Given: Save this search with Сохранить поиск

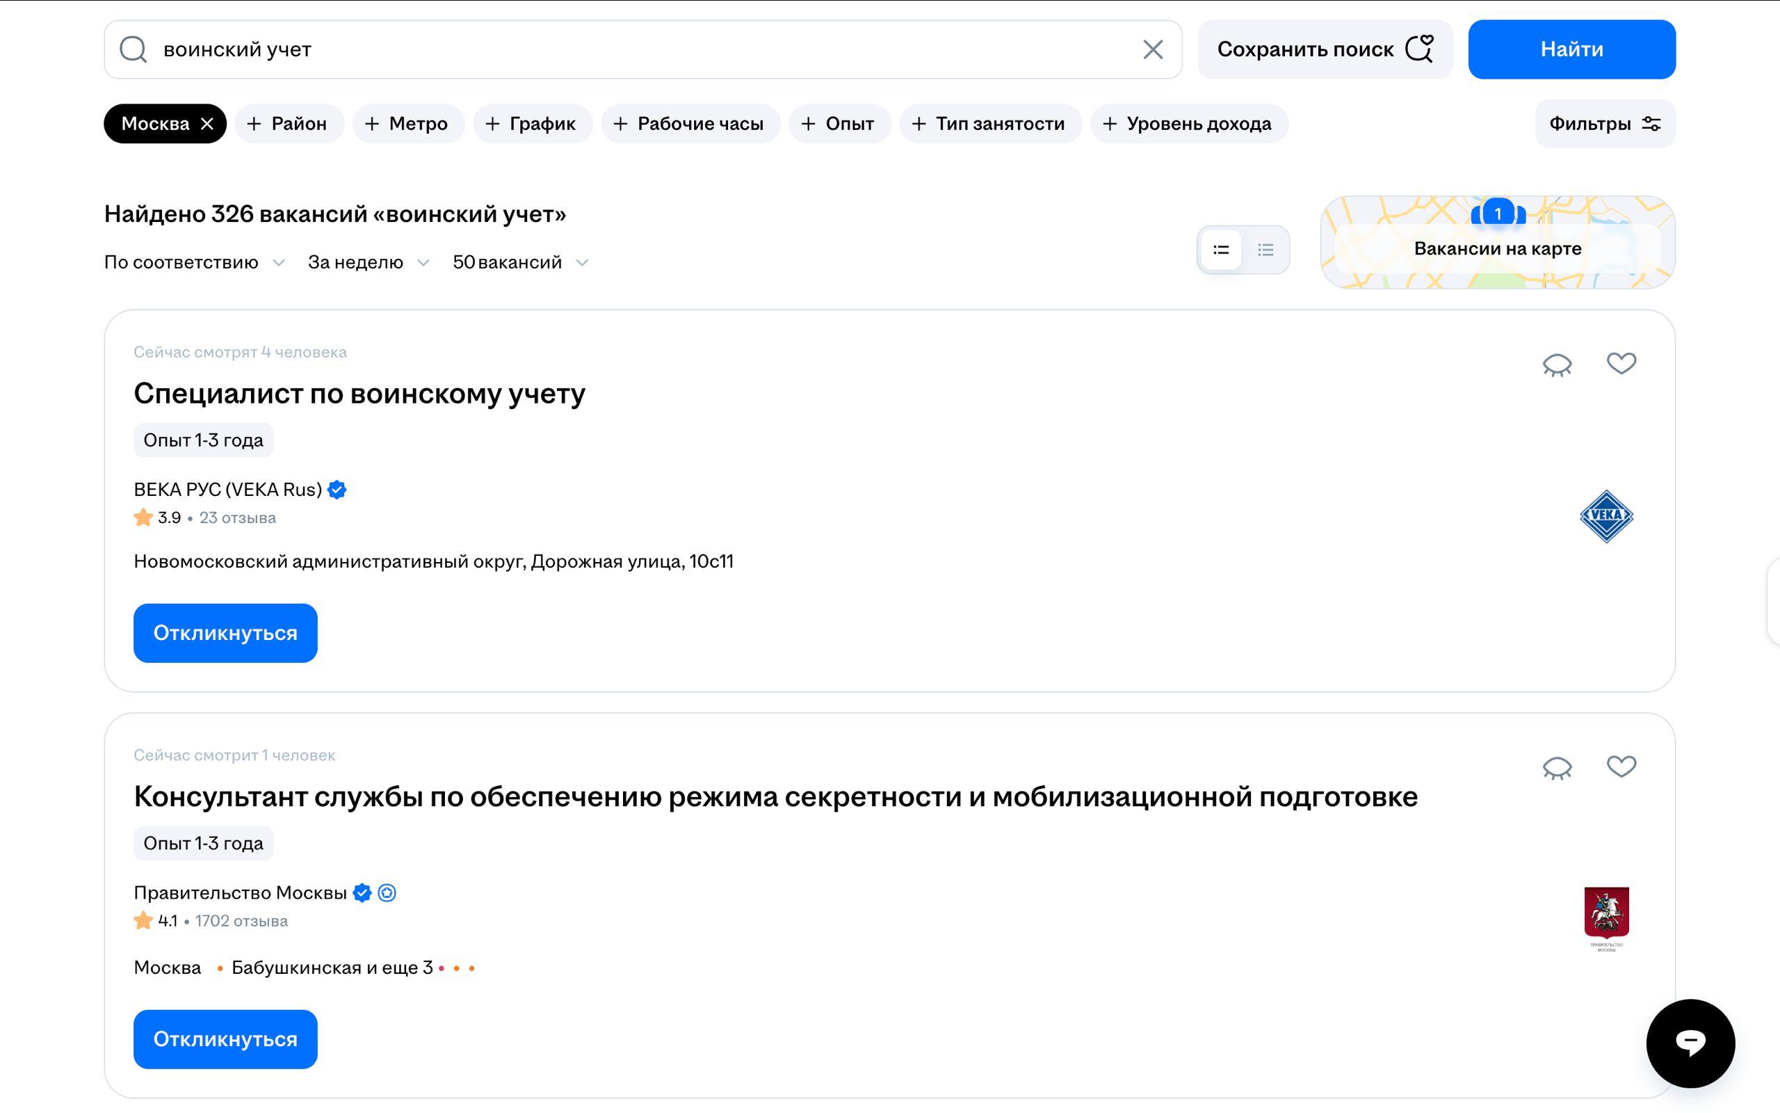Looking at the screenshot, I should pyautogui.click(x=1325, y=49).
